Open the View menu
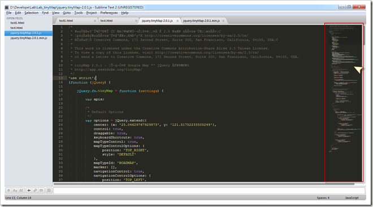Image resolution: width=373 pixels, height=207 pixels. click(55, 13)
